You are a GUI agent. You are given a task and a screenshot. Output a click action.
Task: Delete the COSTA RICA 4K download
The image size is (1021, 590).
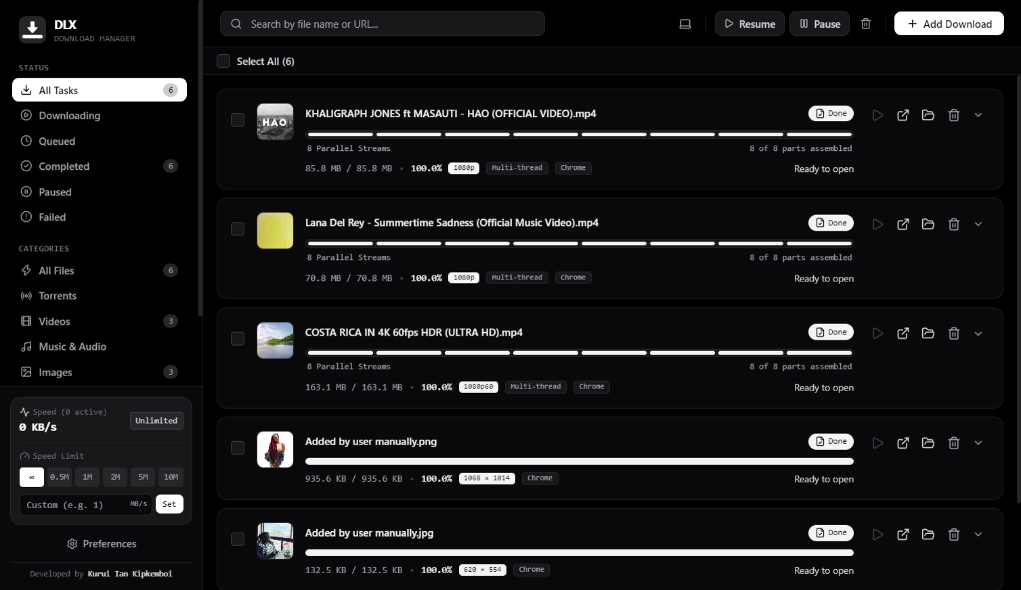point(954,333)
